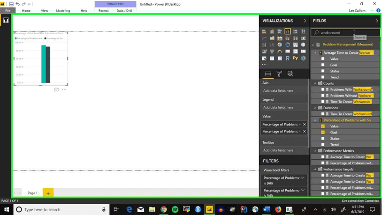Image resolution: width=382 pixels, height=215 pixels.
Task: Check Problems With Workarounds field
Action: coord(323,89)
